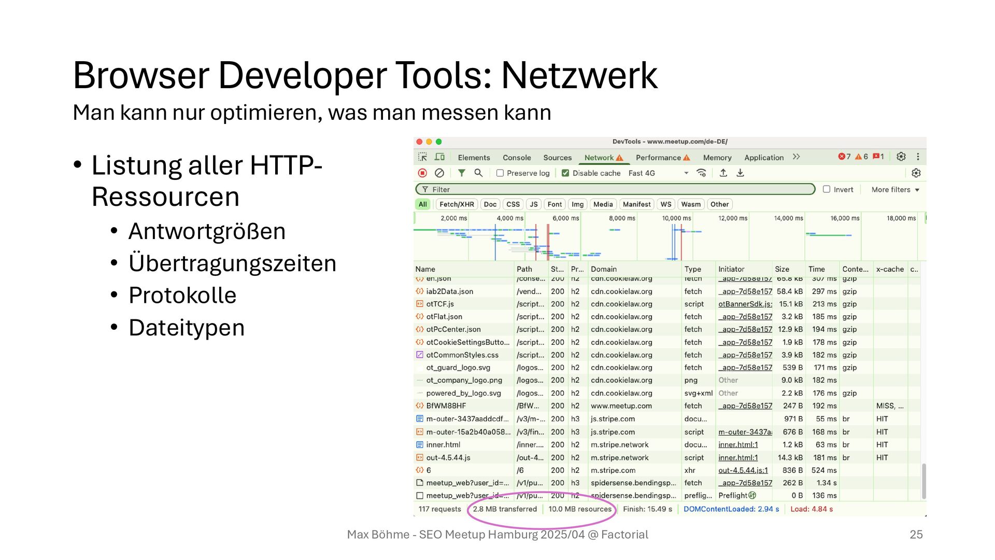Open the otBannerSdk.js initiator link
This screenshot has height=560, width=995.
(x=745, y=304)
